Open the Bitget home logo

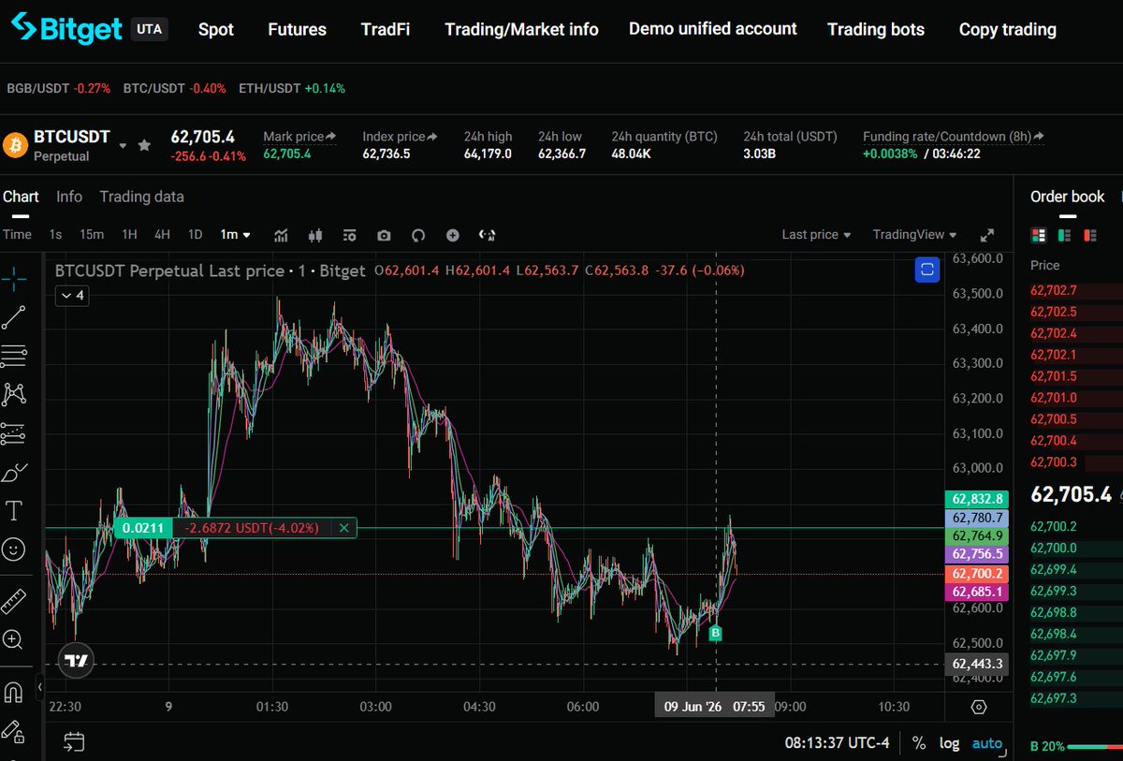point(66,29)
